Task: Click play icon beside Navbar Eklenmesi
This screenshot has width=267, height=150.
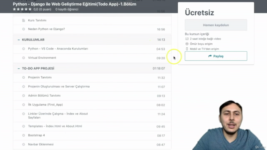Action: tap(23, 145)
